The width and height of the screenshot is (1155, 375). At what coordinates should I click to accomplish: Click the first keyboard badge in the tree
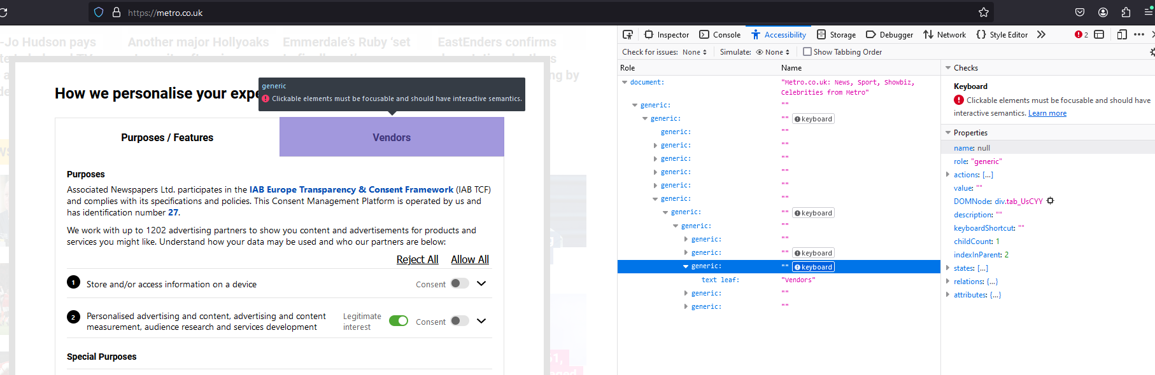tap(813, 119)
